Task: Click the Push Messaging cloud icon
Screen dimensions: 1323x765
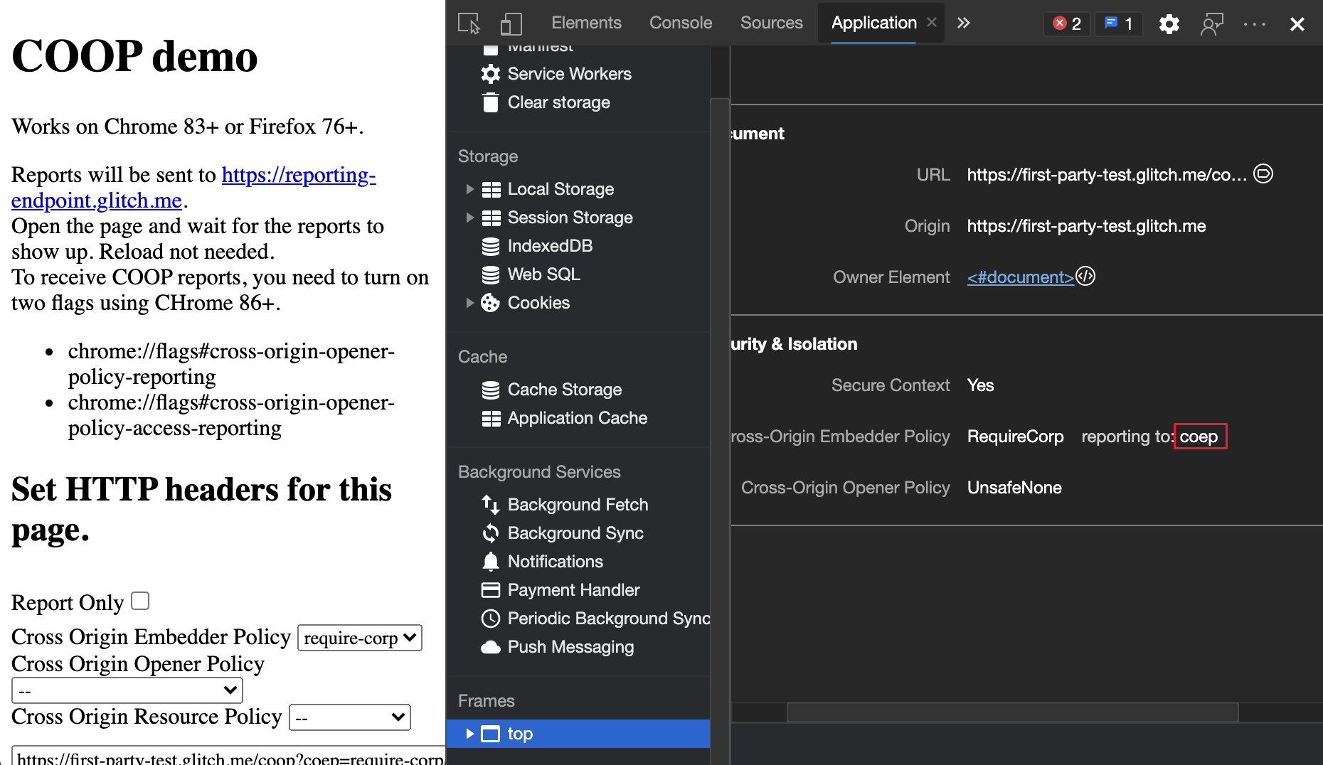Action: coord(490,647)
